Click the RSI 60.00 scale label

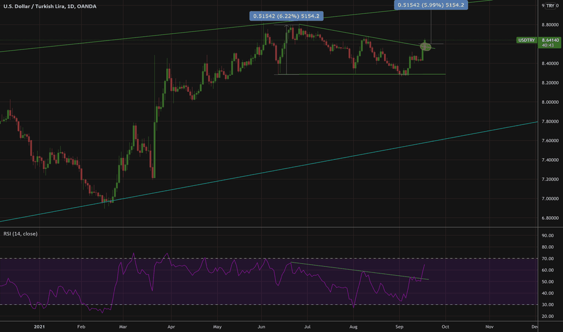coord(547,270)
